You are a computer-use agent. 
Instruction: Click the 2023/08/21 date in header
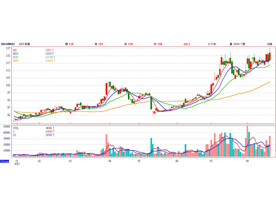(8, 44)
